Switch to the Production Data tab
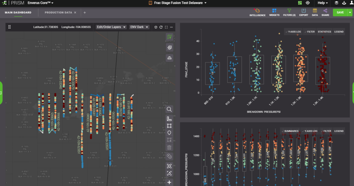This screenshot has width=354, height=186. tap(58, 12)
